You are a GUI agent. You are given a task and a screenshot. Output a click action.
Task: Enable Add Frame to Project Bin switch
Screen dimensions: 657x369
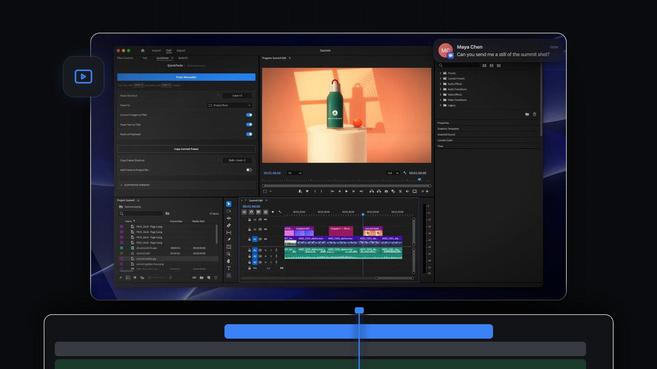pos(249,170)
